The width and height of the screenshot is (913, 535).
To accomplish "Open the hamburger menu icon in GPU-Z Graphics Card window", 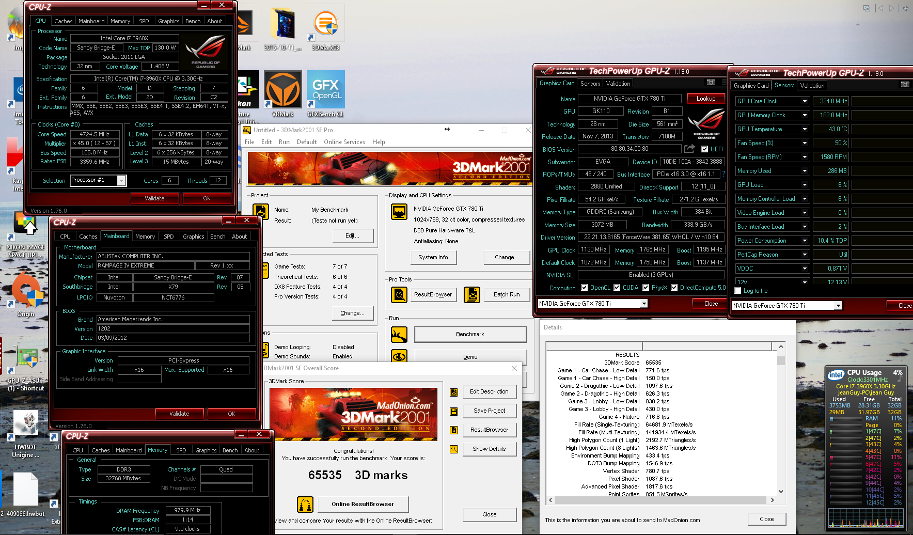I will (724, 83).
